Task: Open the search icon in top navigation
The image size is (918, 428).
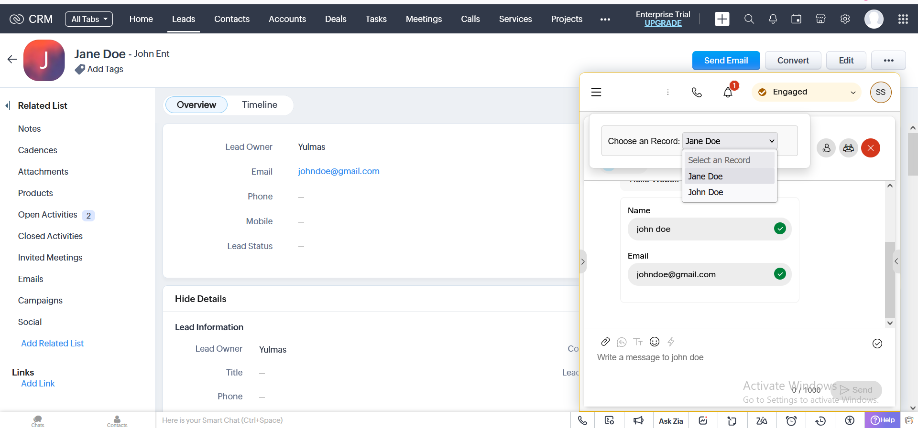Action: [x=749, y=19]
